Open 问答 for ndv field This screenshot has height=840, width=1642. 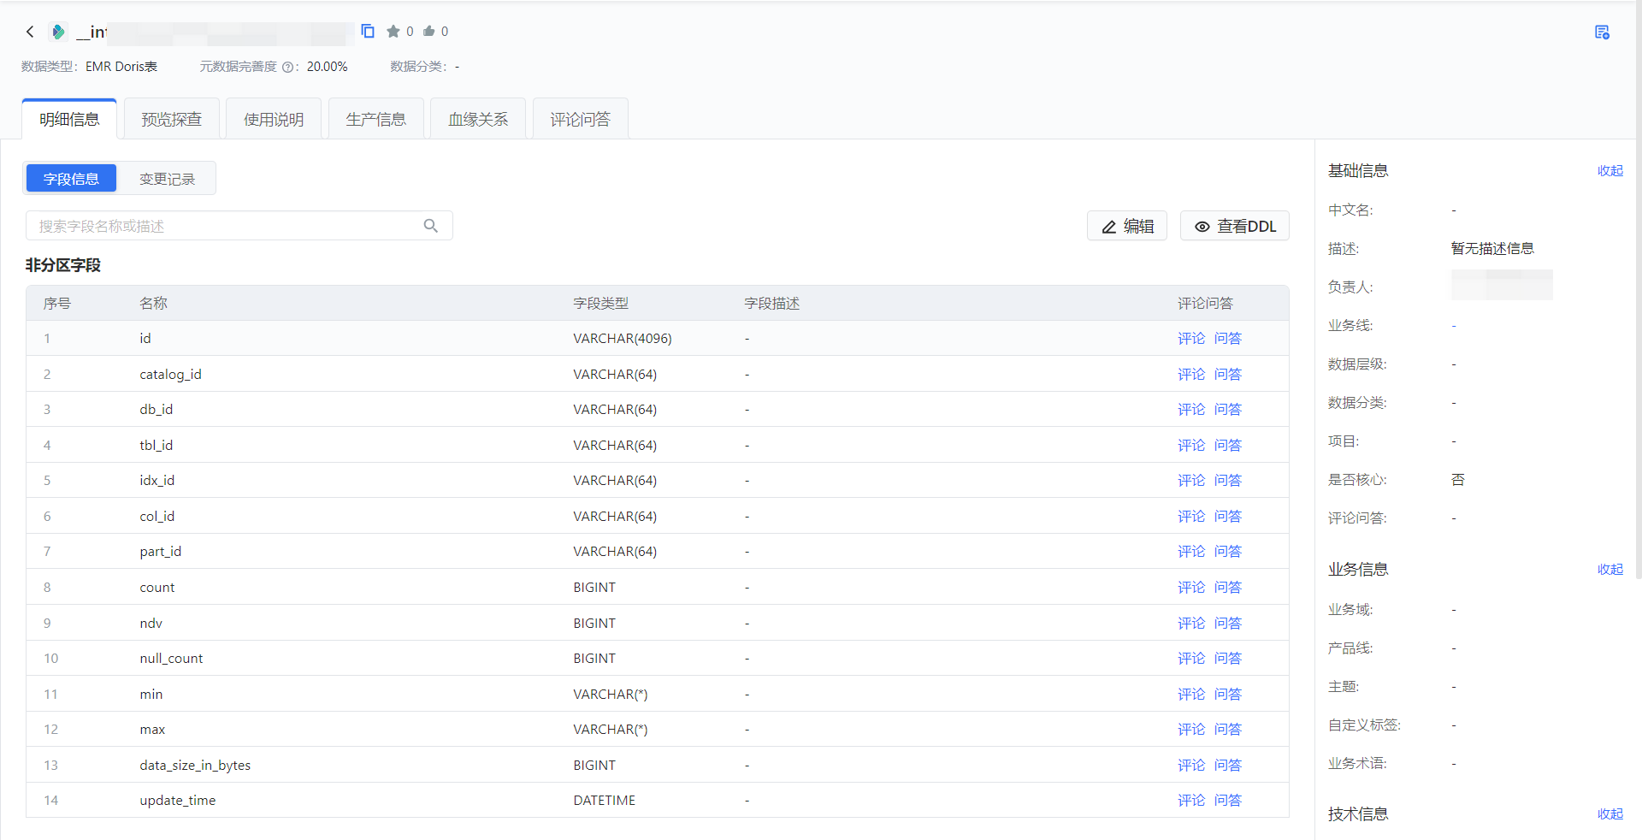tap(1228, 624)
